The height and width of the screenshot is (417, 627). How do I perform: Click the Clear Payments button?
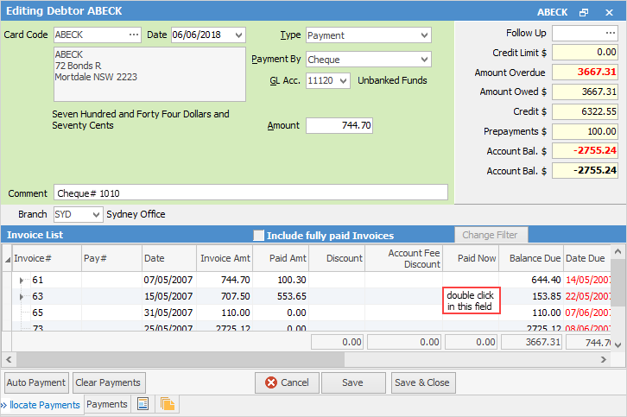point(108,382)
